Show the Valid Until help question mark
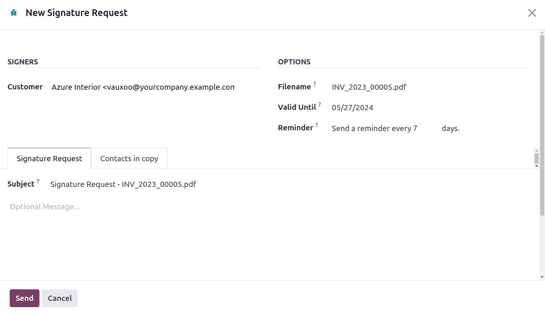Screen dimensions: 545x315 [319, 105]
